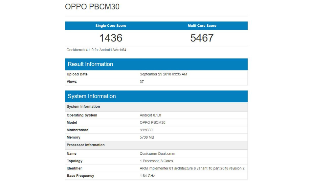The image size is (312, 181).
Task: Click the Operating System label
Action: (82, 115)
